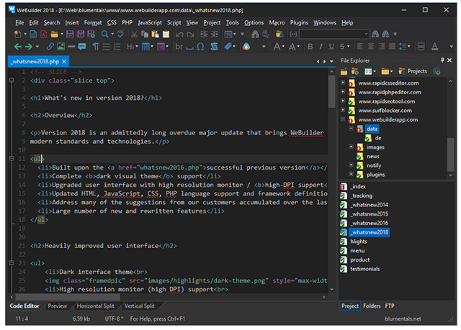461x330 pixels.
Task: Pin the File Explorer panel
Action: tap(442, 60)
